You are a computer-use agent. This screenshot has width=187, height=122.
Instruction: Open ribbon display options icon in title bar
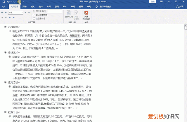pos(161,1)
